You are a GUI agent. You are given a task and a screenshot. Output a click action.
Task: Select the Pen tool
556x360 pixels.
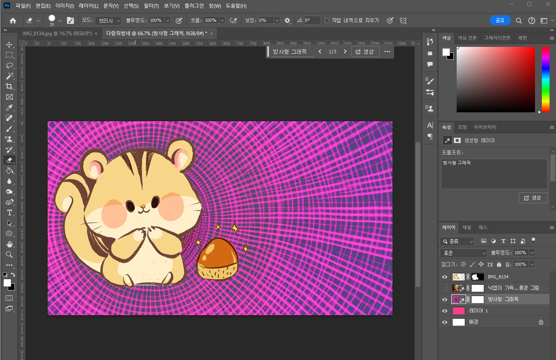tap(9, 202)
